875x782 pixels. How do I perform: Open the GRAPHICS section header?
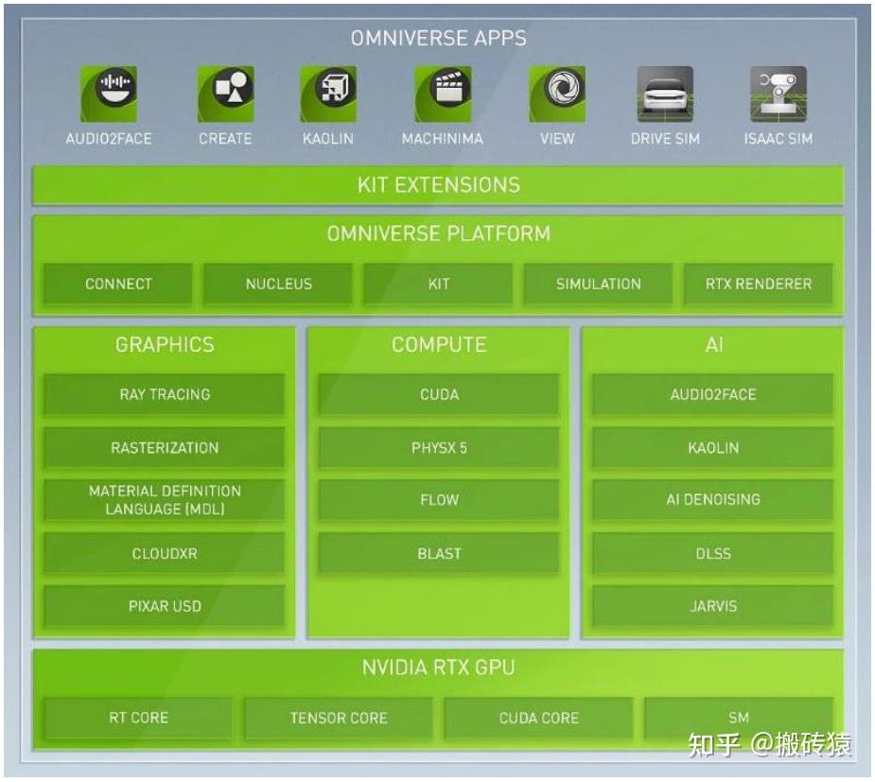[x=163, y=345]
